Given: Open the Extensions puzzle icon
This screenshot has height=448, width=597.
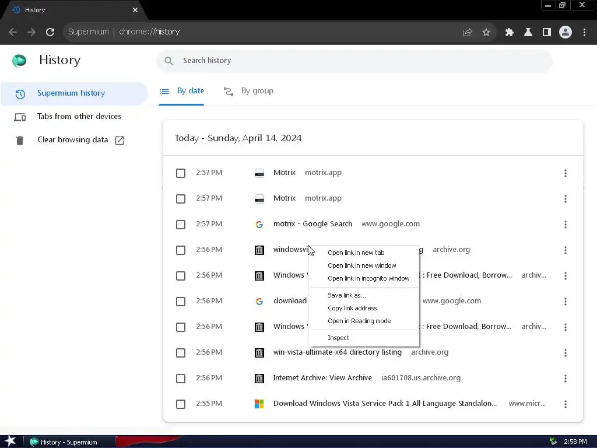Looking at the screenshot, I should click(x=509, y=33).
